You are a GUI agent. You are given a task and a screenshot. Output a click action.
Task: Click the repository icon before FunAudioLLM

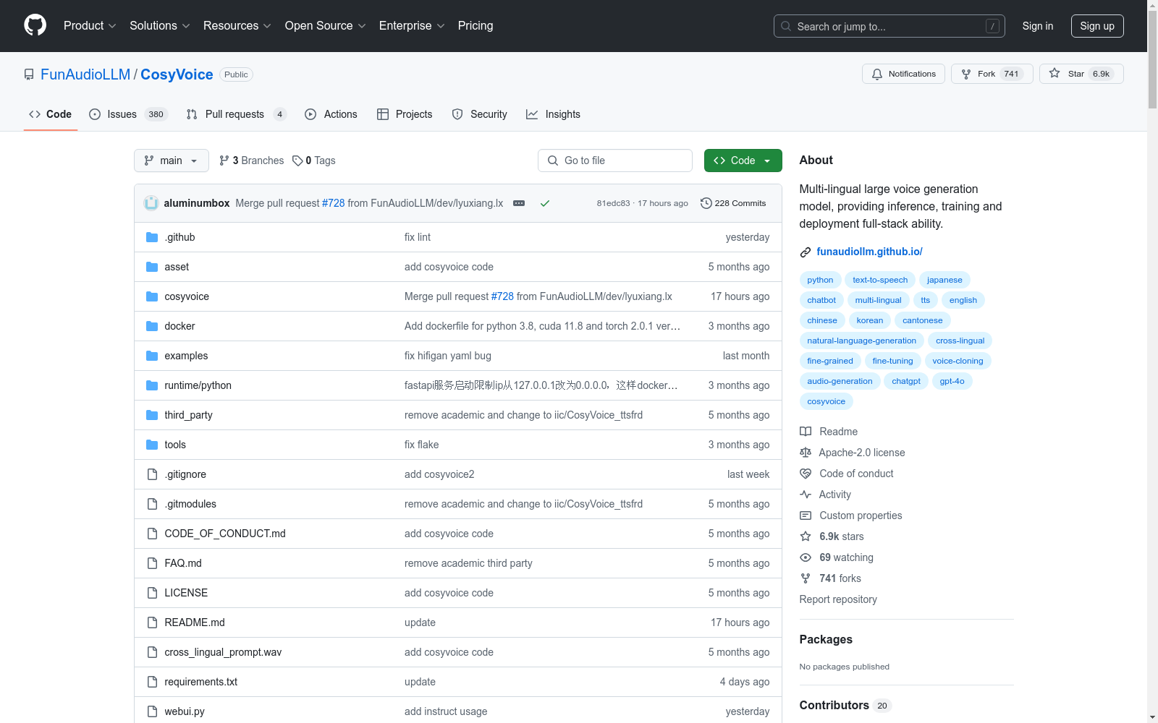29,74
